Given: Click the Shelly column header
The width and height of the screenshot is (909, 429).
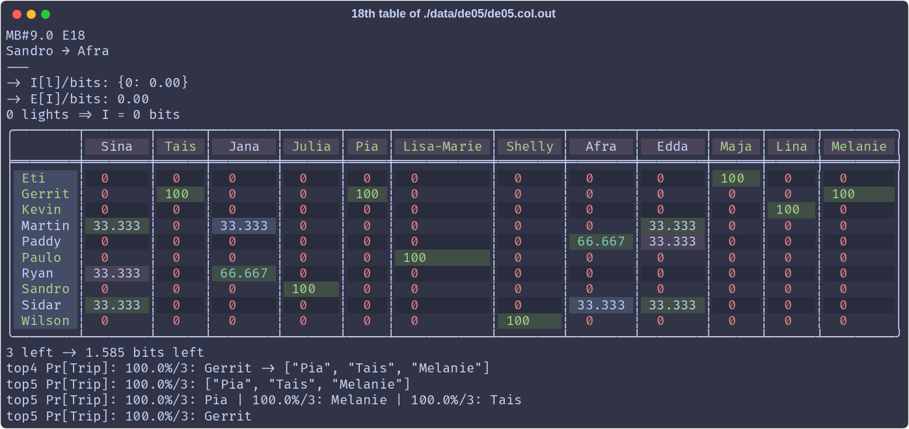Looking at the screenshot, I should pos(530,146).
